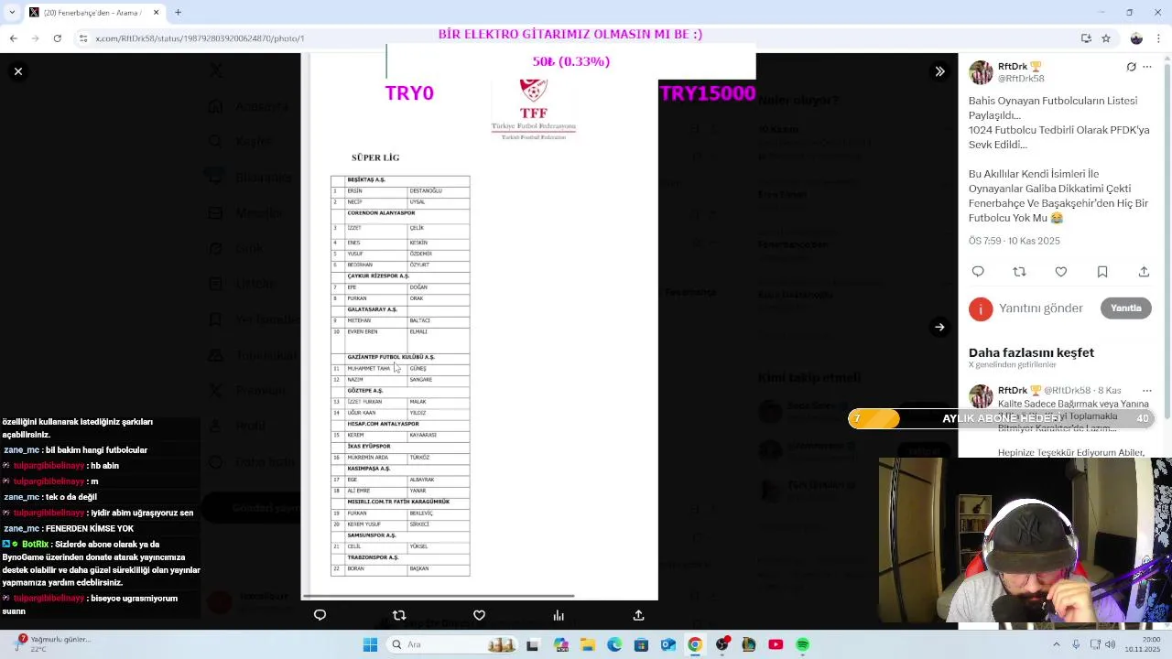
Task: Bookmark this page star icon
Action: (1106, 38)
